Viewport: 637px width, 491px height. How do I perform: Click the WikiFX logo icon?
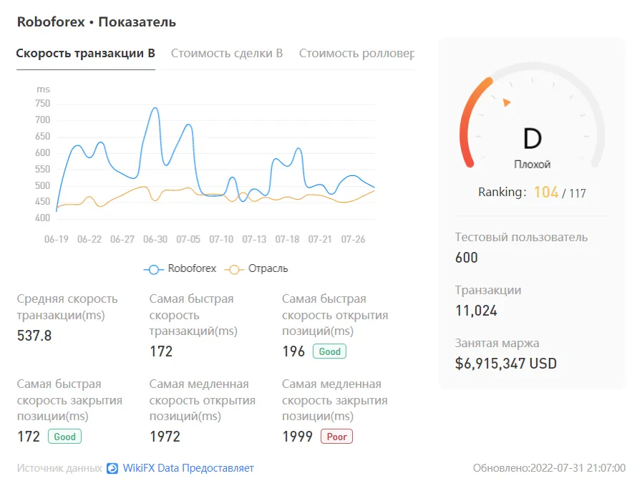point(112,468)
